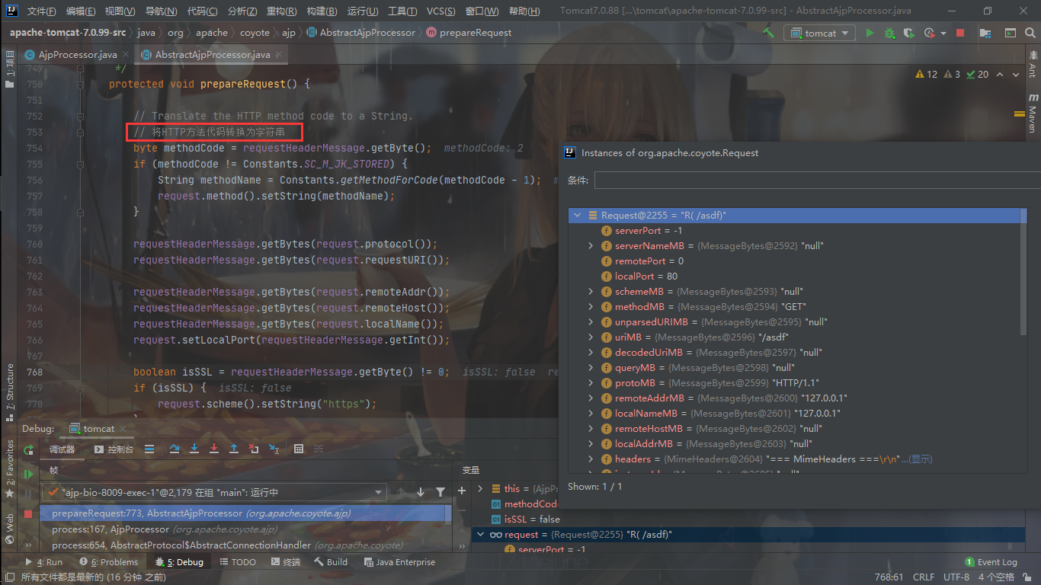Open the Event Log panel
Image resolution: width=1041 pixels, height=585 pixels.
[x=991, y=562]
